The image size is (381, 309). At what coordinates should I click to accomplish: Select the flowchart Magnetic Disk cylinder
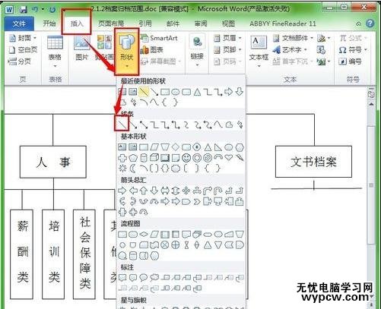133,256
